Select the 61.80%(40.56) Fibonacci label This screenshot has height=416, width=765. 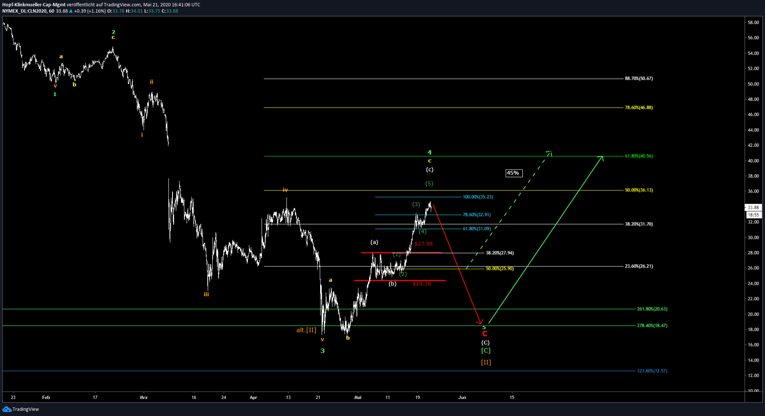click(x=639, y=156)
